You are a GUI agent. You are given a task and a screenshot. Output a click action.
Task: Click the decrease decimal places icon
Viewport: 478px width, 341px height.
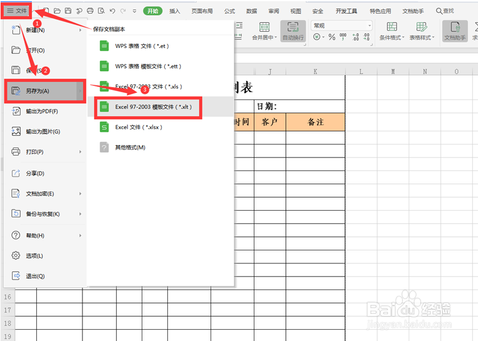coord(367,37)
